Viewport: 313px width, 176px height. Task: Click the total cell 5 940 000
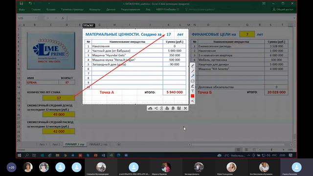point(175,92)
